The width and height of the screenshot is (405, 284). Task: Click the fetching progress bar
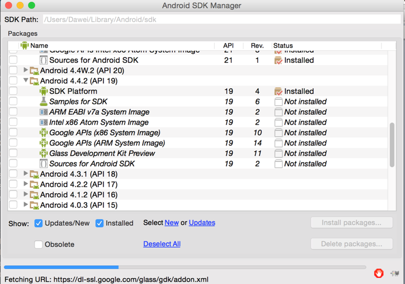185,267
